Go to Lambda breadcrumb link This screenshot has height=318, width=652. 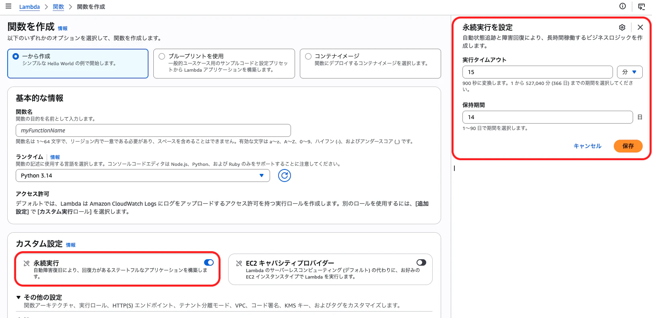[x=29, y=7]
